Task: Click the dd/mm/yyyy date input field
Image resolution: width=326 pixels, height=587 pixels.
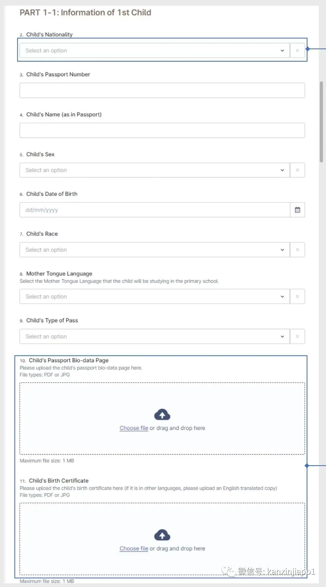Action: coord(155,210)
